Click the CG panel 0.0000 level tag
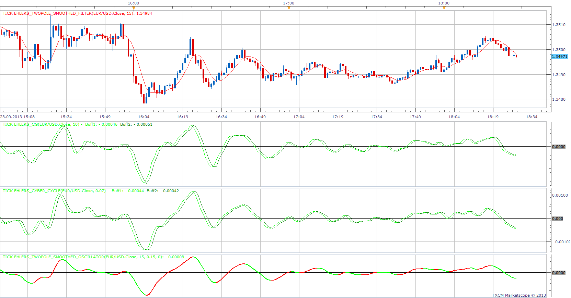This screenshot has height=298, width=571. pos(559,147)
